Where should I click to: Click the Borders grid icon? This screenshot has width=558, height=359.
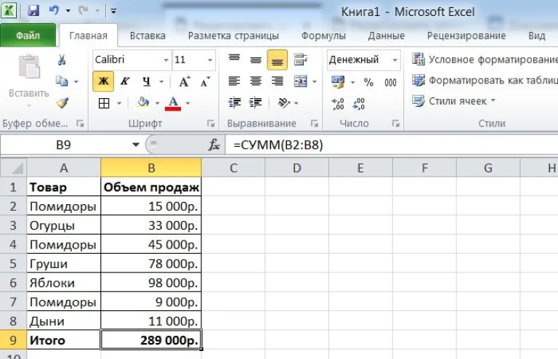(104, 103)
